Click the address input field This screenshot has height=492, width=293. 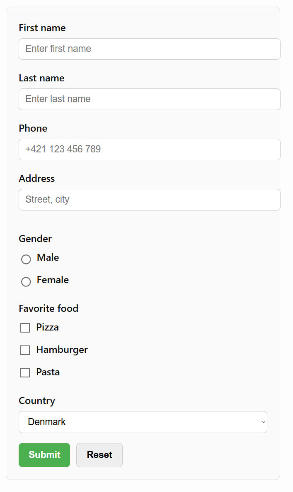coord(149,200)
